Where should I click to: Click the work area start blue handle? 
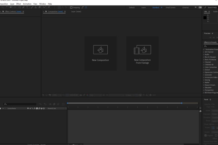pyautogui.click(x=67, y=103)
